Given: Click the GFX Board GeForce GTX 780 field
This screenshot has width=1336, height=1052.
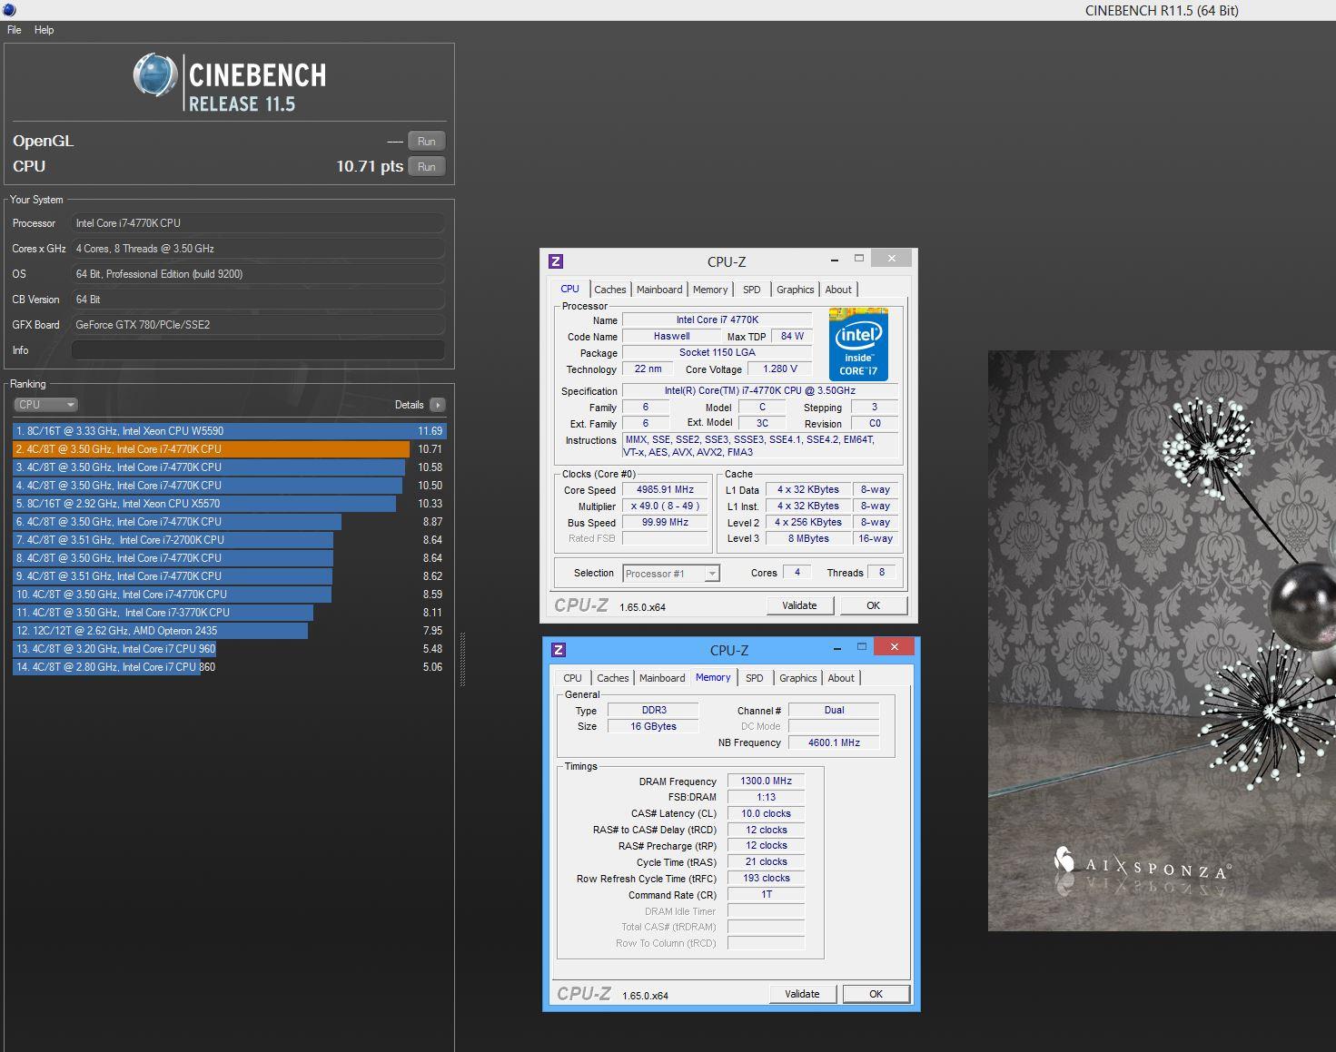Looking at the screenshot, I should pyautogui.click(x=258, y=325).
